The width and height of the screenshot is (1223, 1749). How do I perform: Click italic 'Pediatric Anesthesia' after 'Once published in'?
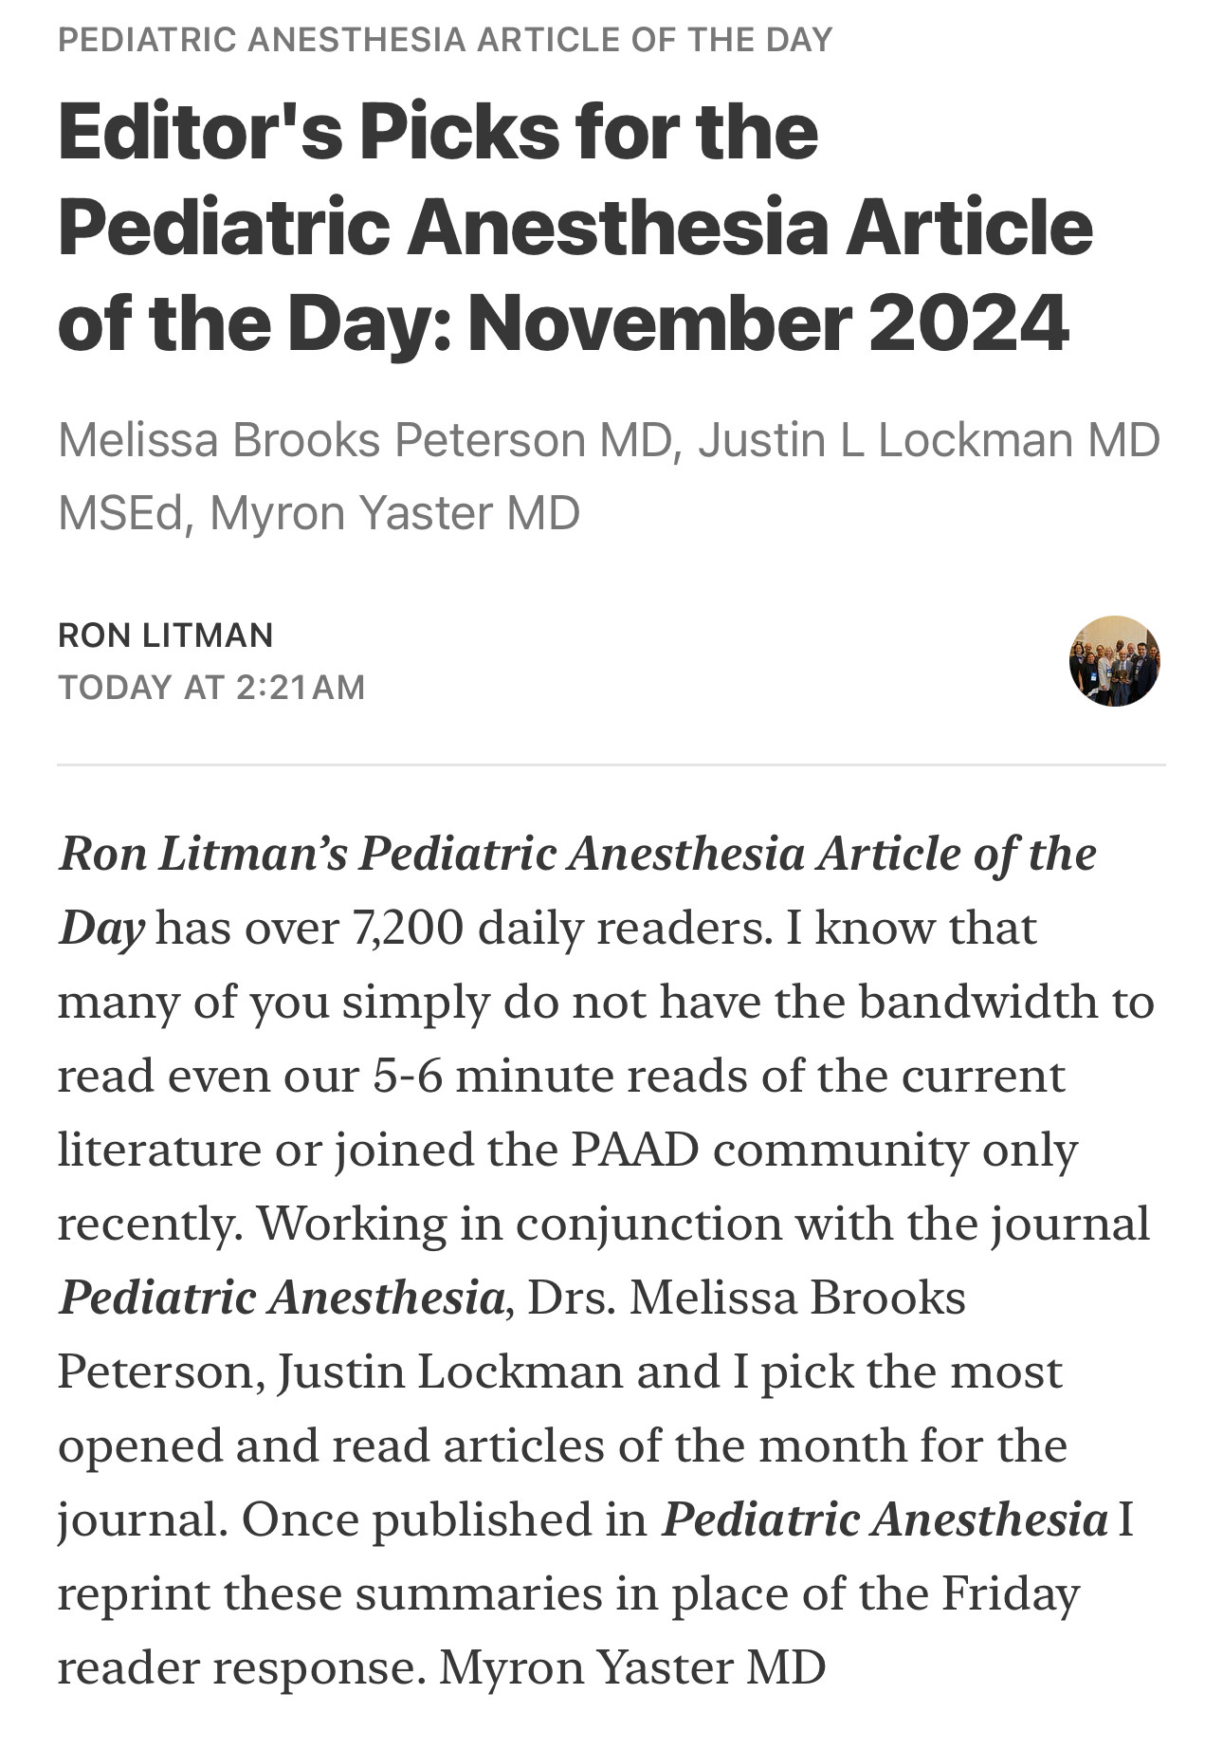(885, 1519)
